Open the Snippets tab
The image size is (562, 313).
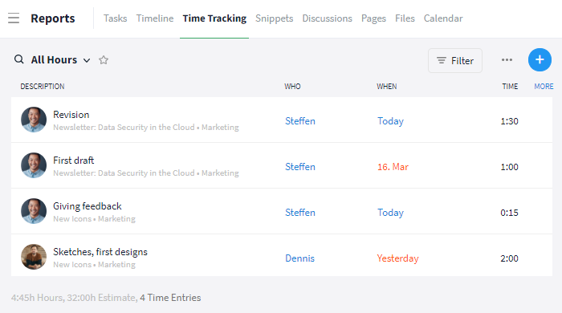[275, 18]
